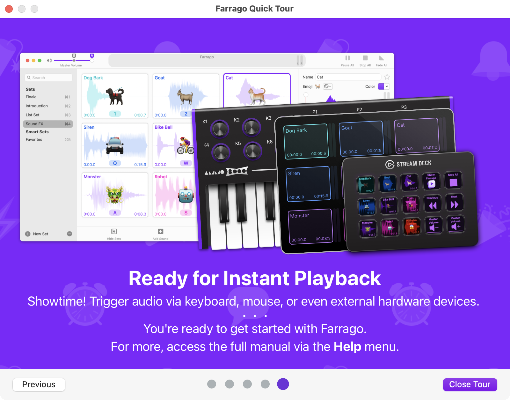
Task: Click the Search field in the Sets sidebar
Action: [x=48, y=78]
